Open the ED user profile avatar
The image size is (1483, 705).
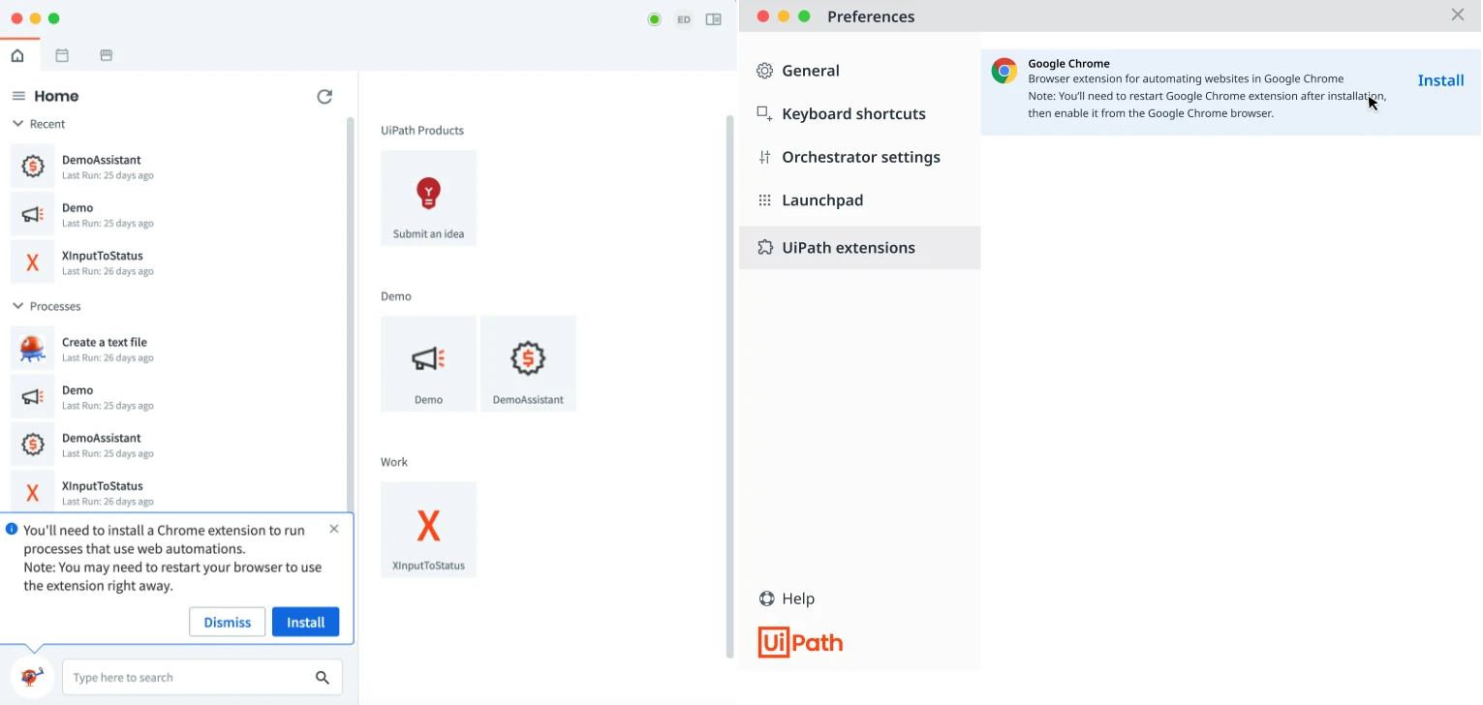click(684, 19)
